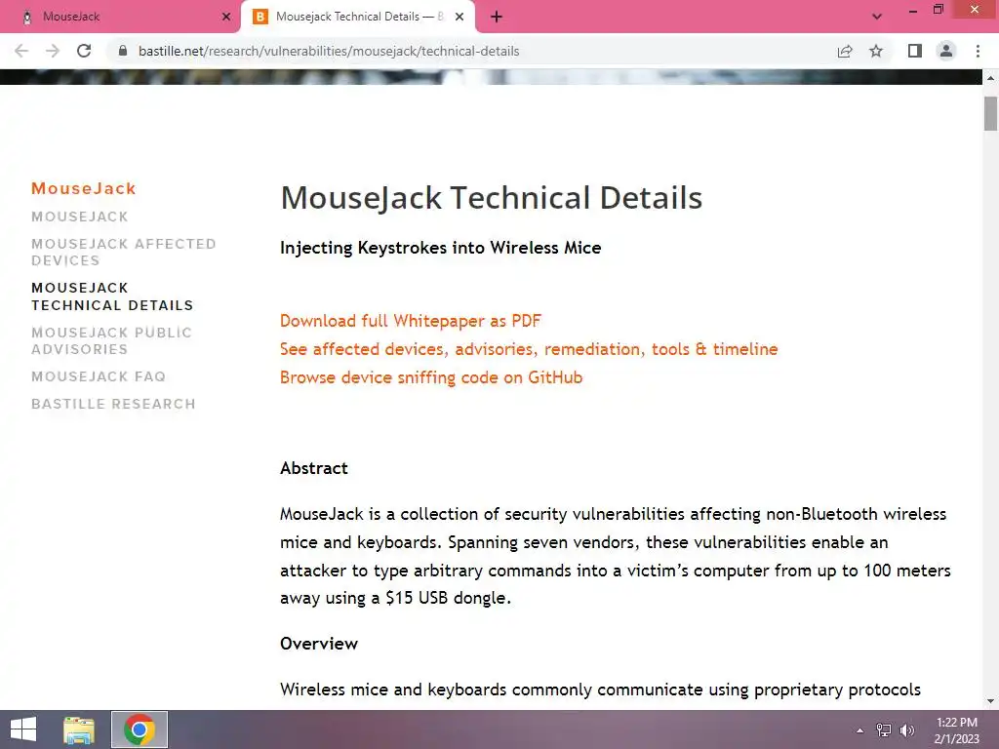The height and width of the screenshot is (749, 999).
Task: Click the Overview heading
Action: (x=319, y=644)
